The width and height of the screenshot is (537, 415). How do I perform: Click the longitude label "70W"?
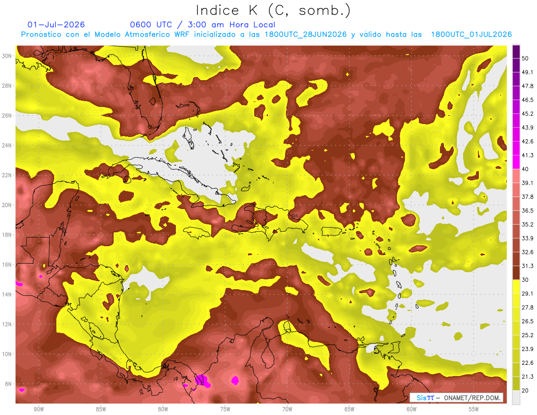coord(287,409)
